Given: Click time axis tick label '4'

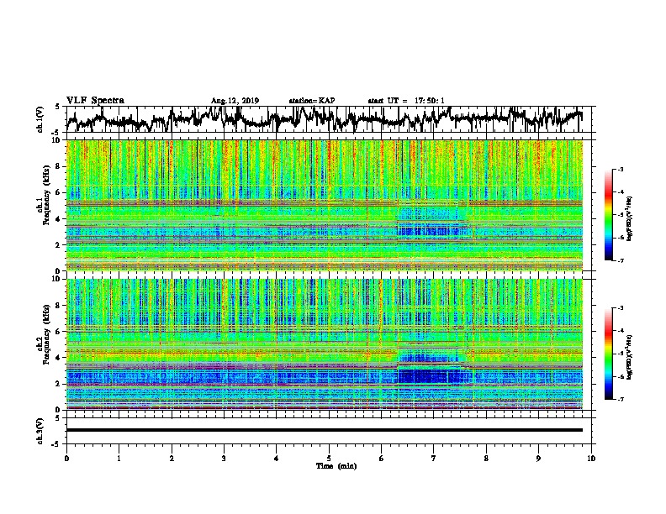Looking at the screenshot, I should [276, 459].
